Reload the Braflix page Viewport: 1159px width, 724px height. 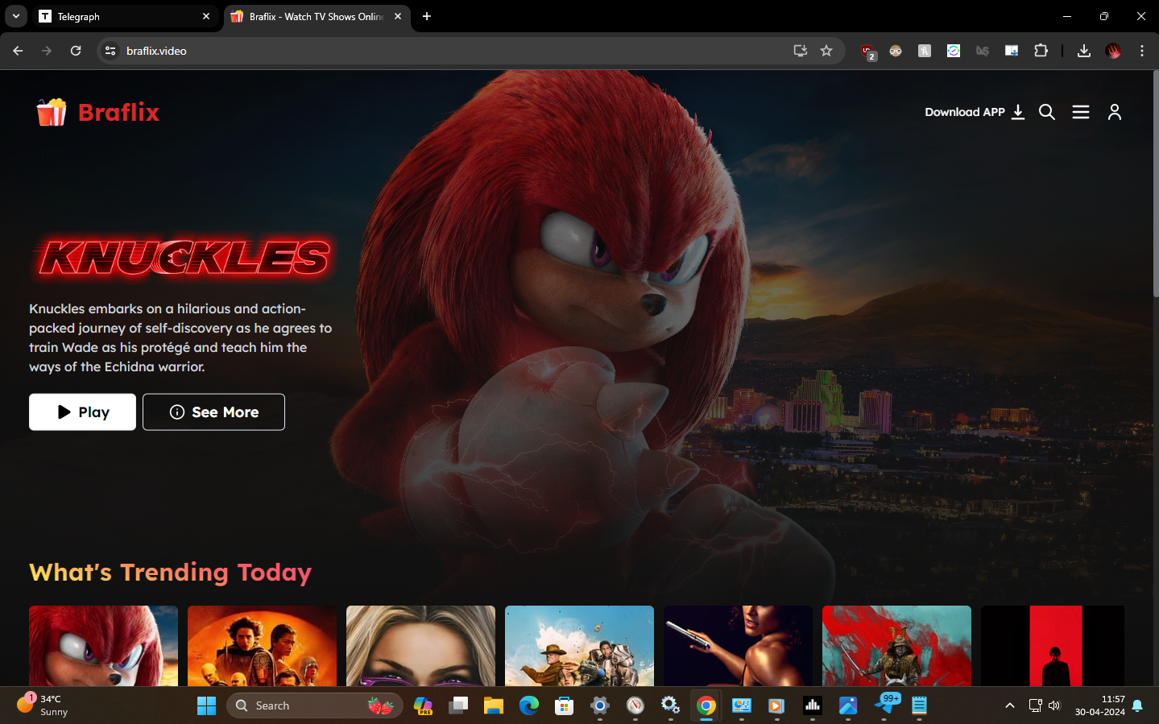pyautogui.click(x=76, y=51)
